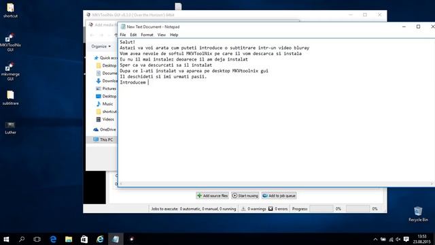Screen dimensions: 435x245
Task: Launch Internet Explorer from taskbar
Action: point(100,239)
